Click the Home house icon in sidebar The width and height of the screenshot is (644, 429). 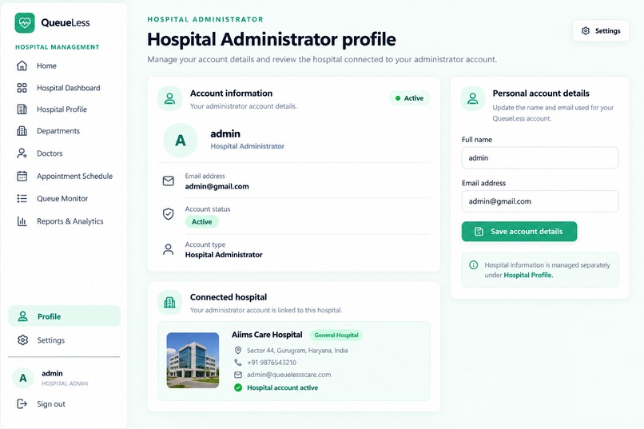coord(22,66)
